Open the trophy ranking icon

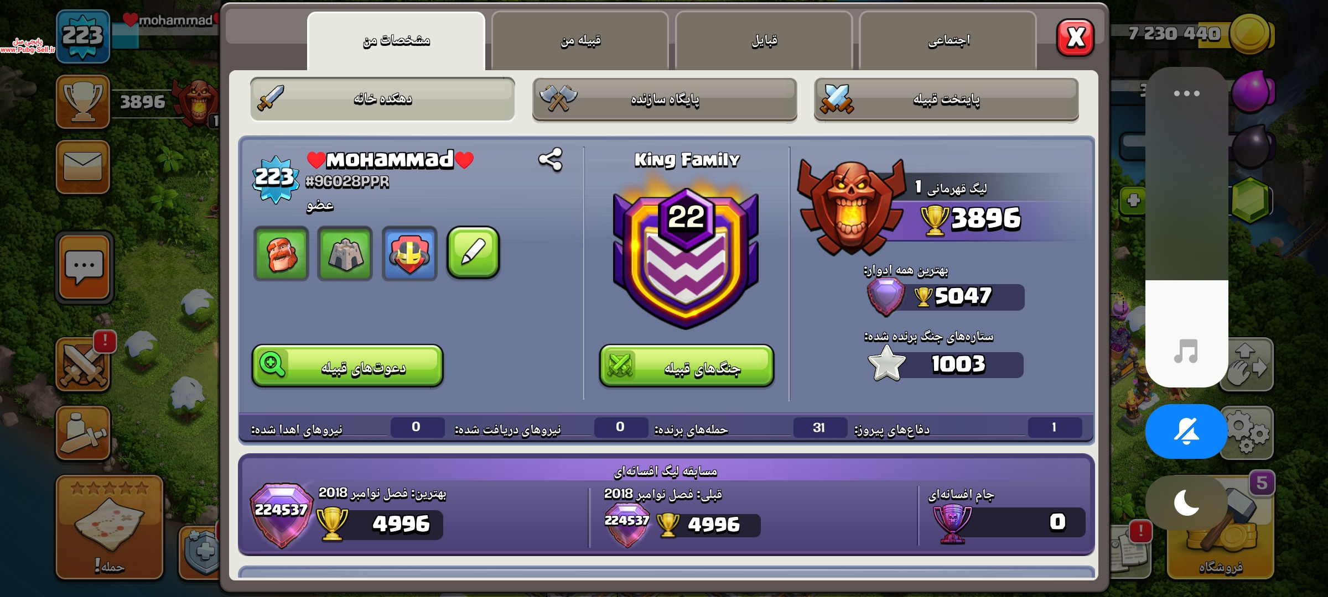coord(83,102)
